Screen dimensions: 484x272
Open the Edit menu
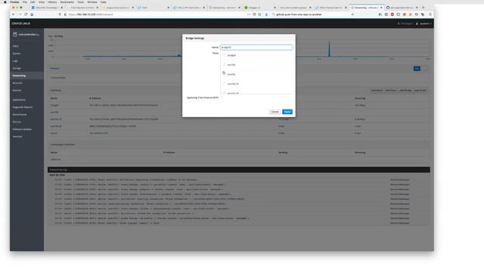pyautogui.click(x=33, y=2)
